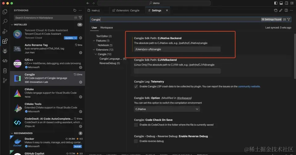
Task: Open Run and Debug view
Action: tap(5, 31)
